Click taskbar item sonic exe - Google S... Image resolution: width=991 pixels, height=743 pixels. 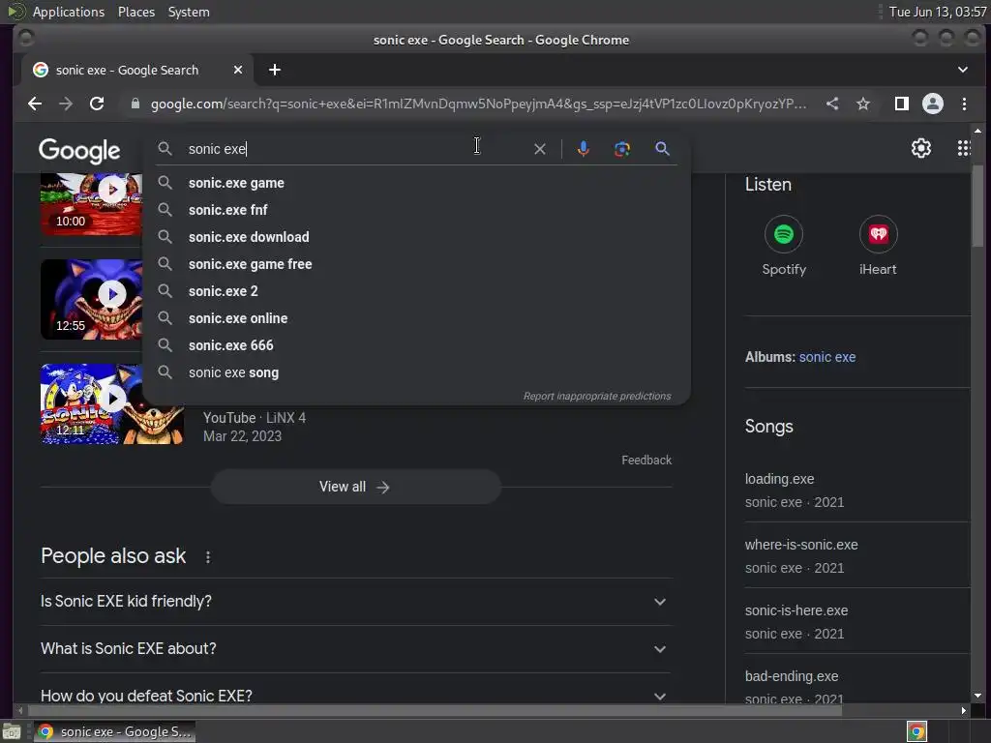click(x=114, y=731)
